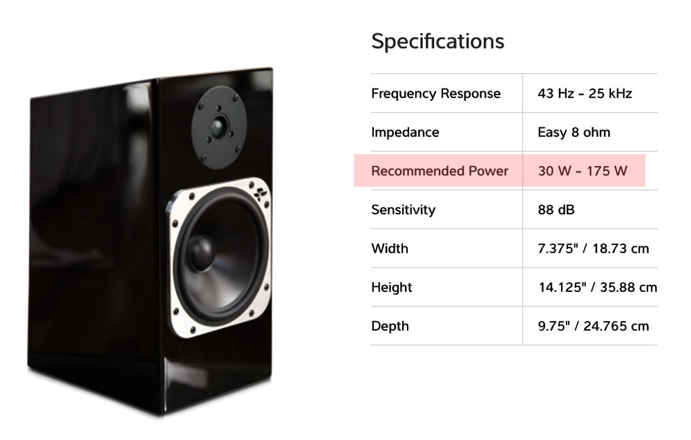Select the 14.125" / 35.88 cm value
The width and height of the screenshot is (691, 440).
pyautogui.click(x=597, y=287)
